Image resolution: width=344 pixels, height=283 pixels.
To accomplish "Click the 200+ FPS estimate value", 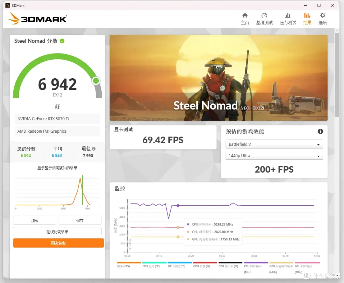I will (x=274, y=169).
